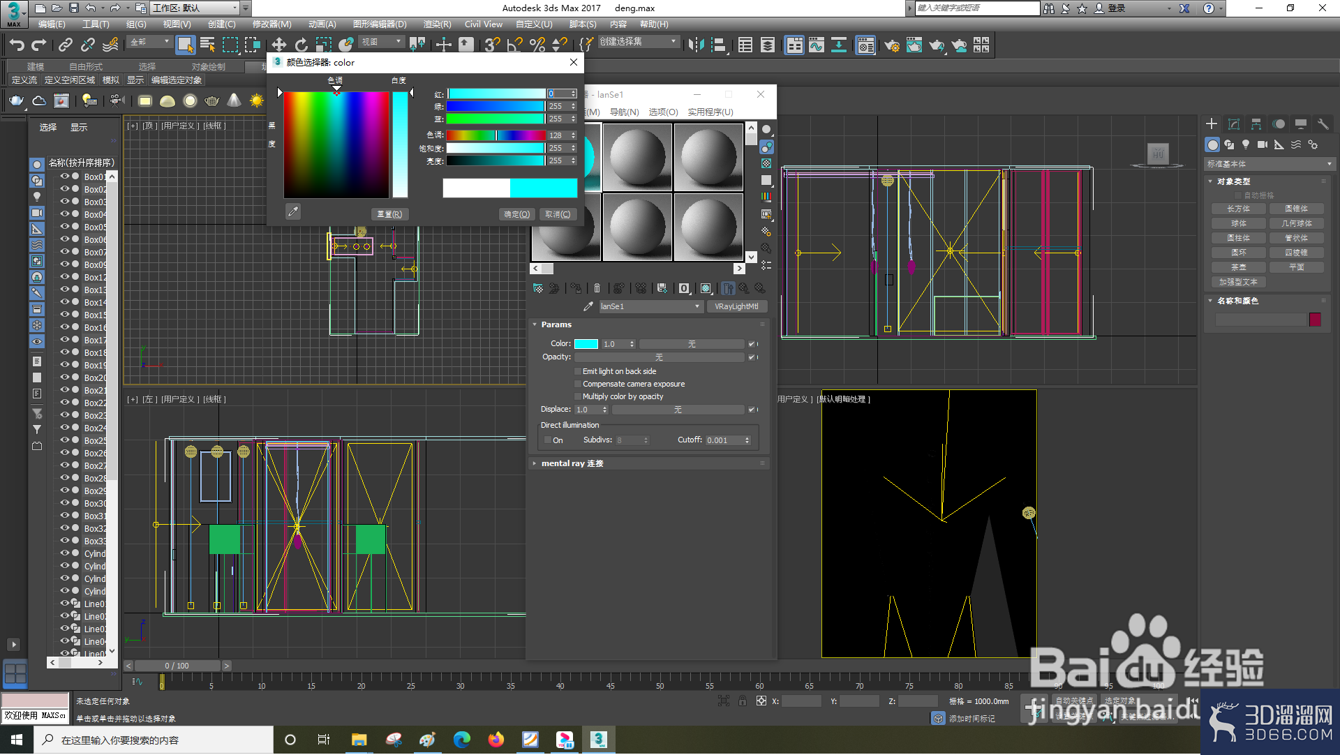Open the 编辑(E) menu
The width and height of the screenshot is (1340, 755).
tap(52, 24)
